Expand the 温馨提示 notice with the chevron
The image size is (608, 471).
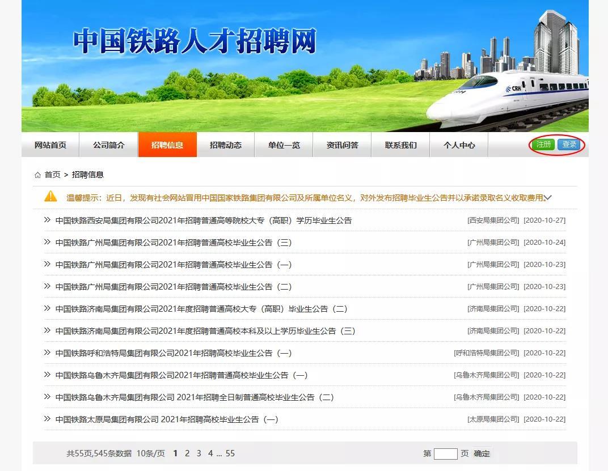[x=547, y=198]
